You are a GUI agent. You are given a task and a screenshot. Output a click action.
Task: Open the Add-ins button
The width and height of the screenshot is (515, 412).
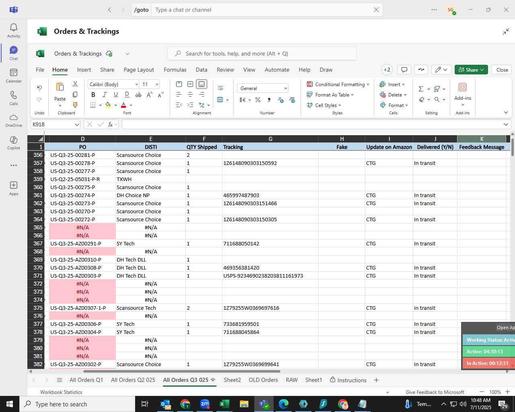coord(463,94)
